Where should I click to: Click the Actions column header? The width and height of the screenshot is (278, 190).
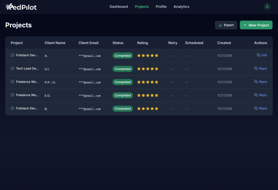(260, 43)
